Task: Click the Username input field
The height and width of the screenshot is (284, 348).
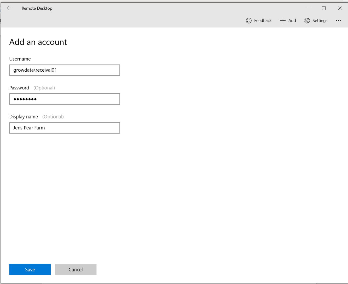Action: click(x=65, y=70)
